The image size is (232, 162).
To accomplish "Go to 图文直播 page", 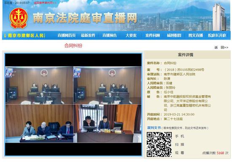I will (x=195, y=35).
